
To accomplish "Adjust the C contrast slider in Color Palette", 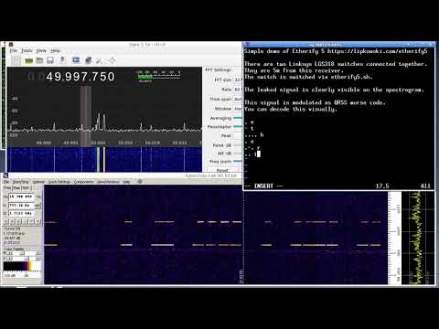I will [24, 259].
